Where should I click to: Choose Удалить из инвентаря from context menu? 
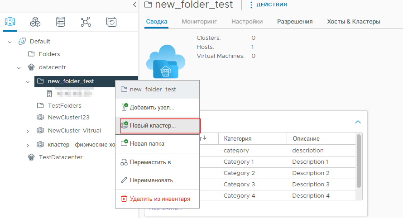(157, 199)
